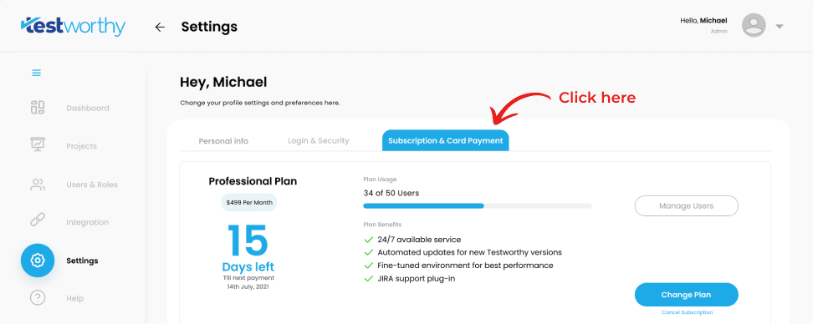Go back using the left arrow icon
The height and width of the screenshot is (324, 813).
click(x=160, y=28)
